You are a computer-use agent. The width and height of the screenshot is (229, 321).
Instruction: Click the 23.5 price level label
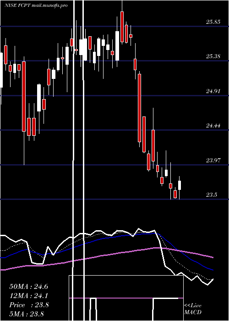pos(212,195)
